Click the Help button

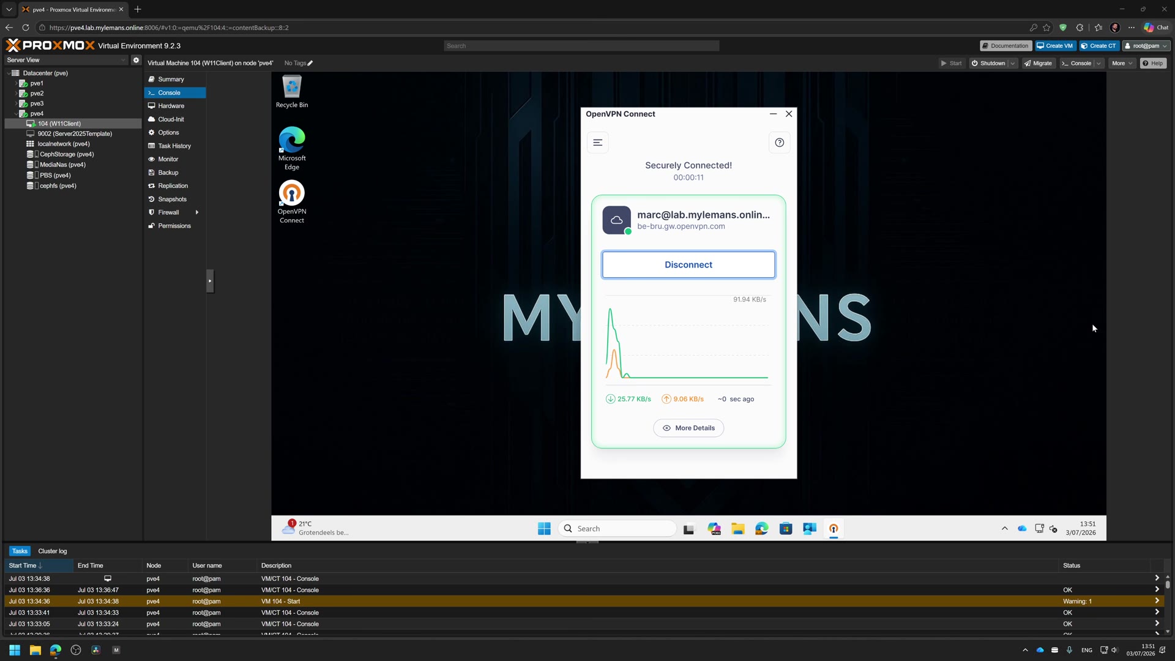(x=1153, y=63)
